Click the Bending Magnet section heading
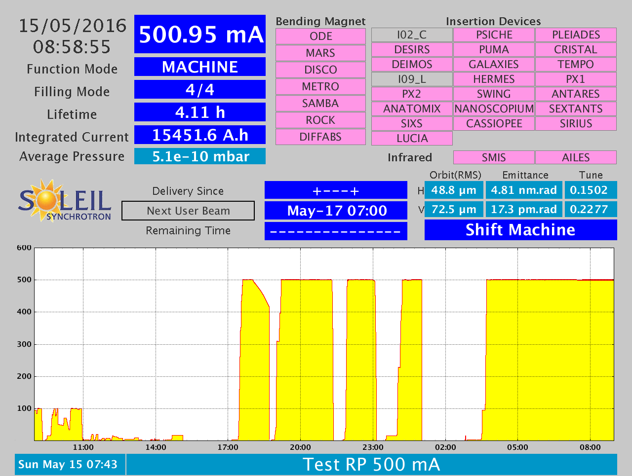Viewport: 632px width, 476px height. (x=320, y=21)
